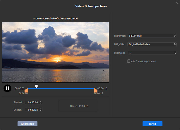The image size is (180, 130).
Task: Click the total time 00:00:15 beside timeline
Action: [x=102, y=88]
